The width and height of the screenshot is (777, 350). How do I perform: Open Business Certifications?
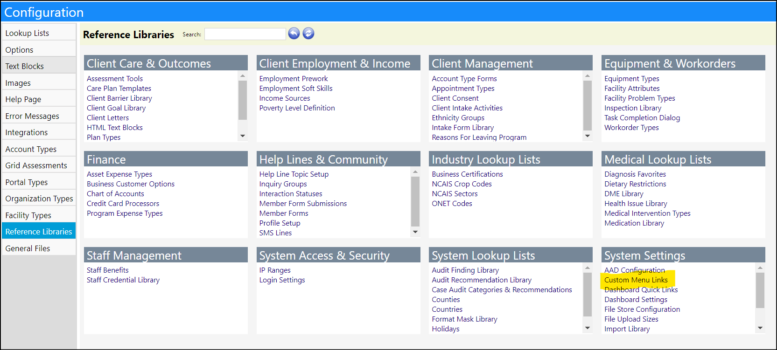(468, 174)
